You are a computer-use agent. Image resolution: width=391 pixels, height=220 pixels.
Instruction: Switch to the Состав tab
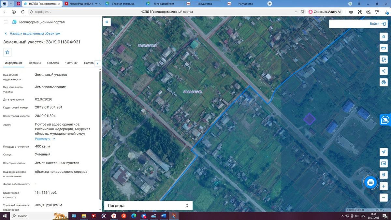(x=89, y=63)
